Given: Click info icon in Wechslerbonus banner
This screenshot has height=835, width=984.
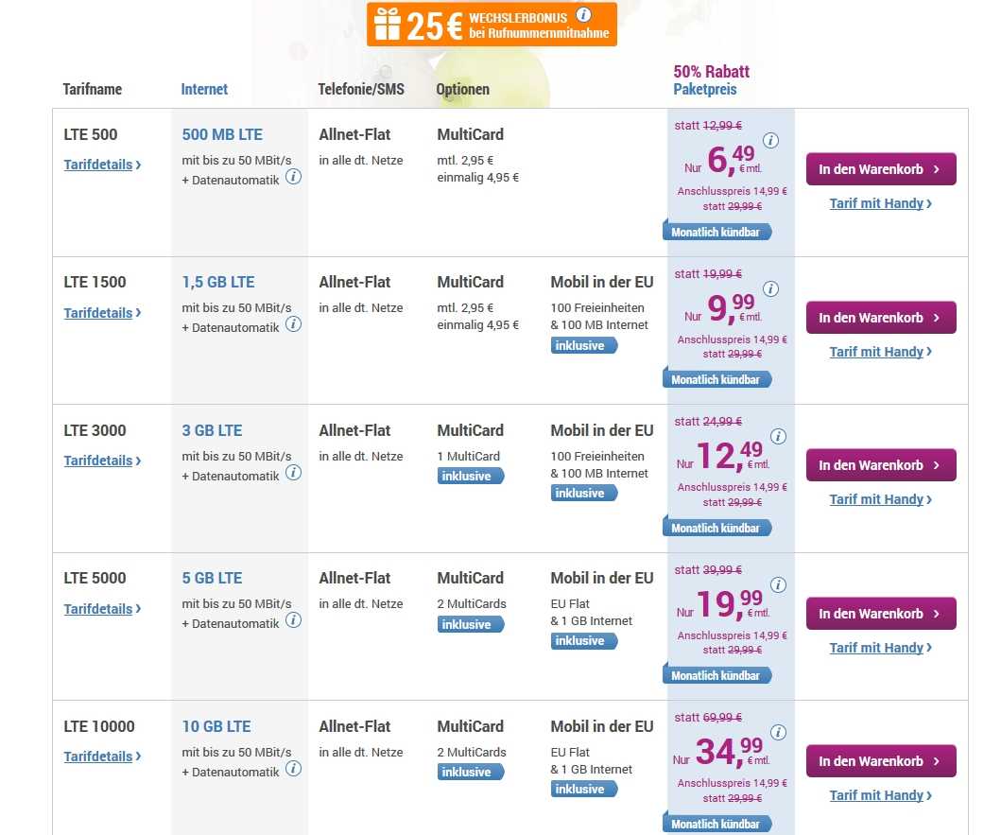Looking at the screenshot, I should 584,14.
